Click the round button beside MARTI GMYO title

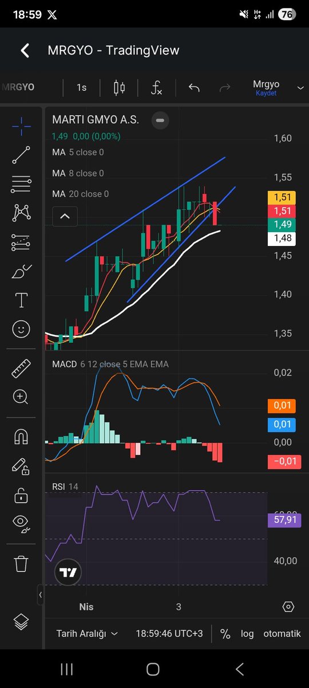(x=161, y=120)
